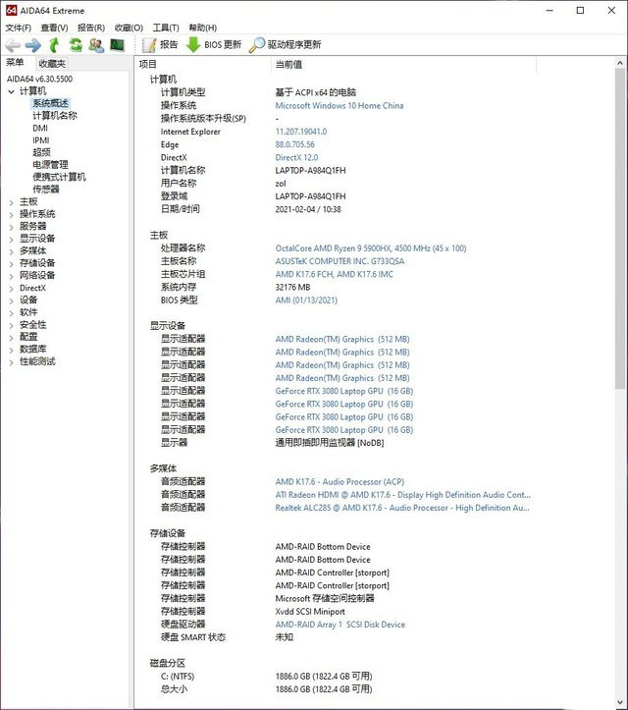This screenshot has height=710, width=628.
Task: Switch to the 菜单 tab
Action: pyautogui.click(x=15, y=63)
